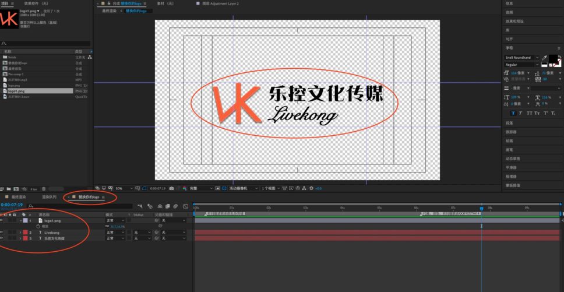564x292 pixels.
Task: Click the draft 3D icon in timeline
Action: (x=150, y=206)
